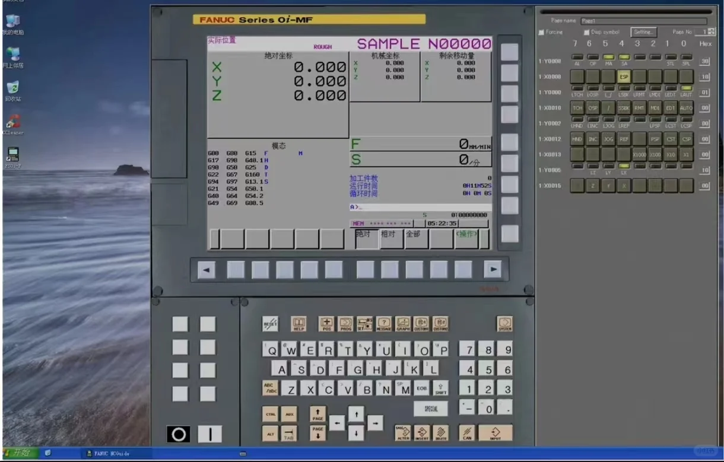Open the GRAPH function key
Image resolution: width=724 pixels, height=462 pixels.
pyautogui.click(x=402, y=324)
